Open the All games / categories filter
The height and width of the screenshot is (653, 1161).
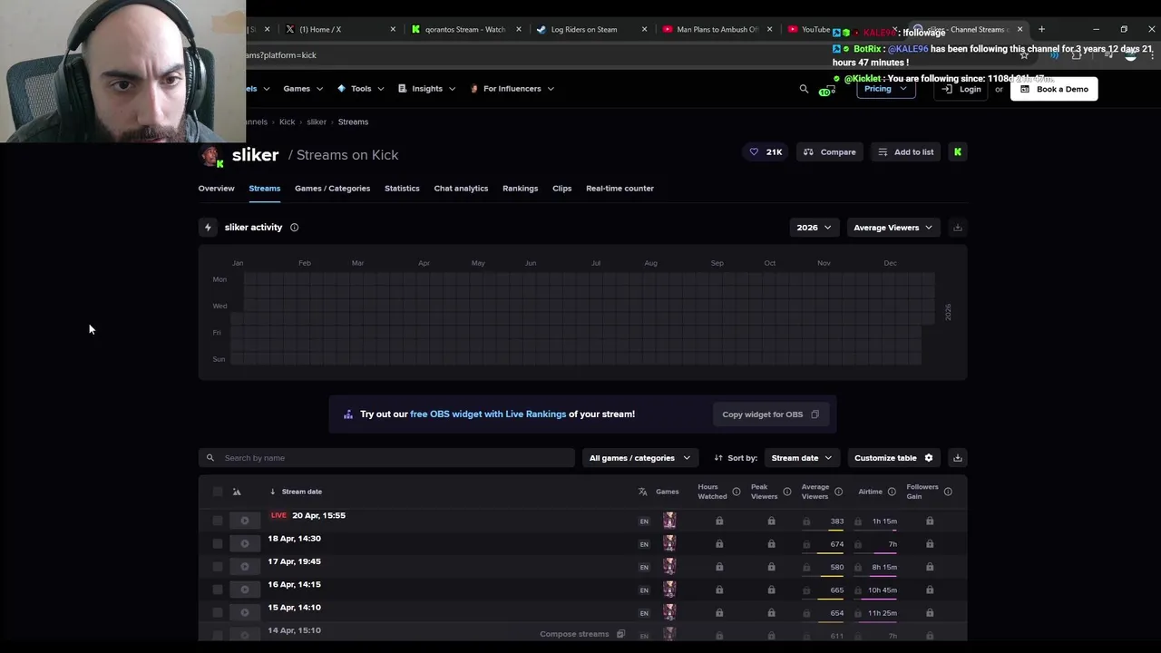(639, 458)
